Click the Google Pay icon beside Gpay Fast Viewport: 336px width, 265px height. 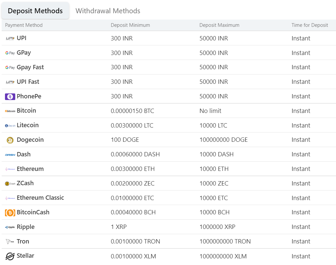10,68
